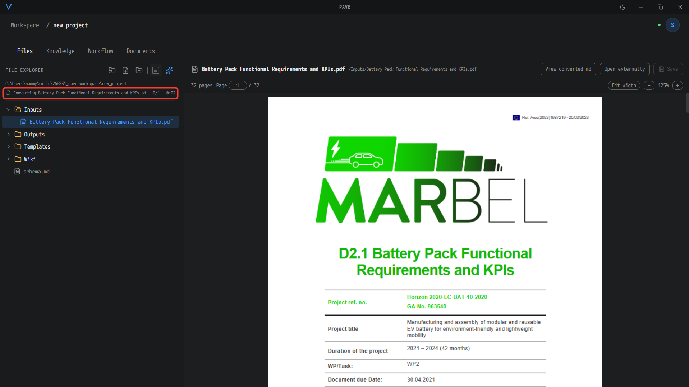Click the 'GA No. 963540' text in PDF
Screen dimensions: 689x387
pyautogui.click(x=426, y=306)
